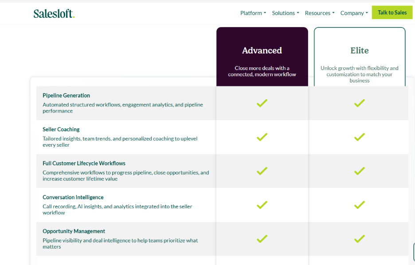Click 'Automated structured workflows' description
This screenshot has height=265, width=415.
pyautogui.click(x=123, y=108)
